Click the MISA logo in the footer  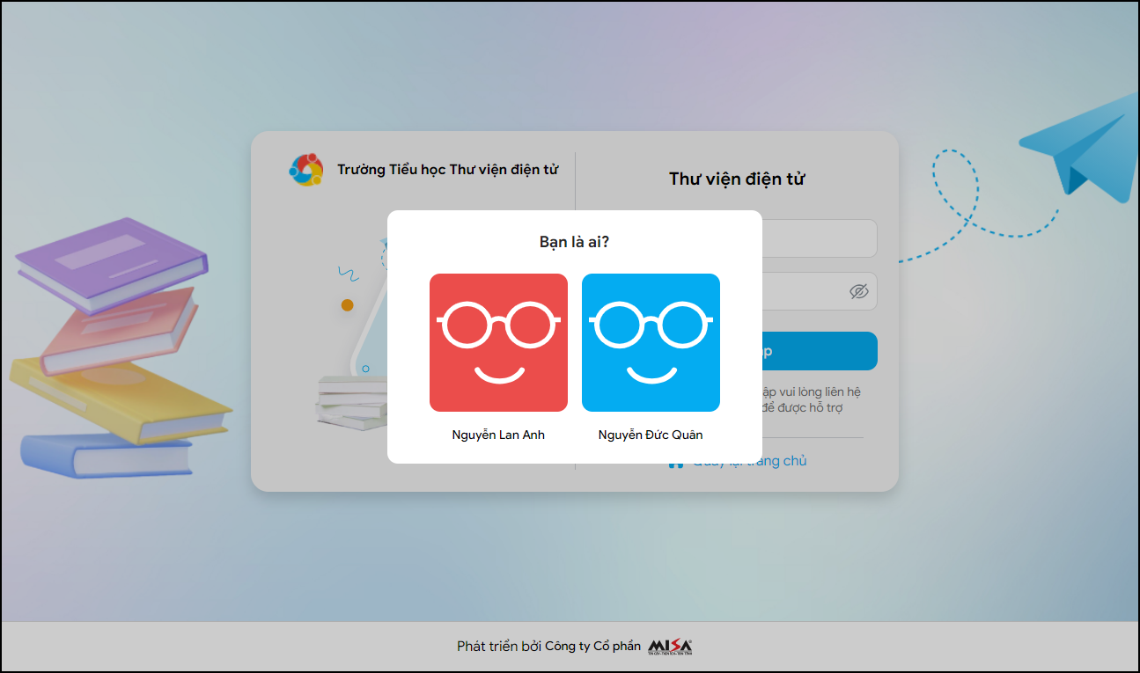pos(670,647)
